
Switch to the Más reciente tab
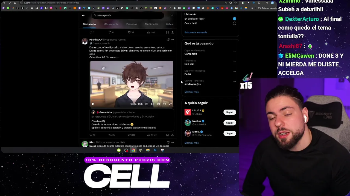pyautogui.click(x=111, y=24)
